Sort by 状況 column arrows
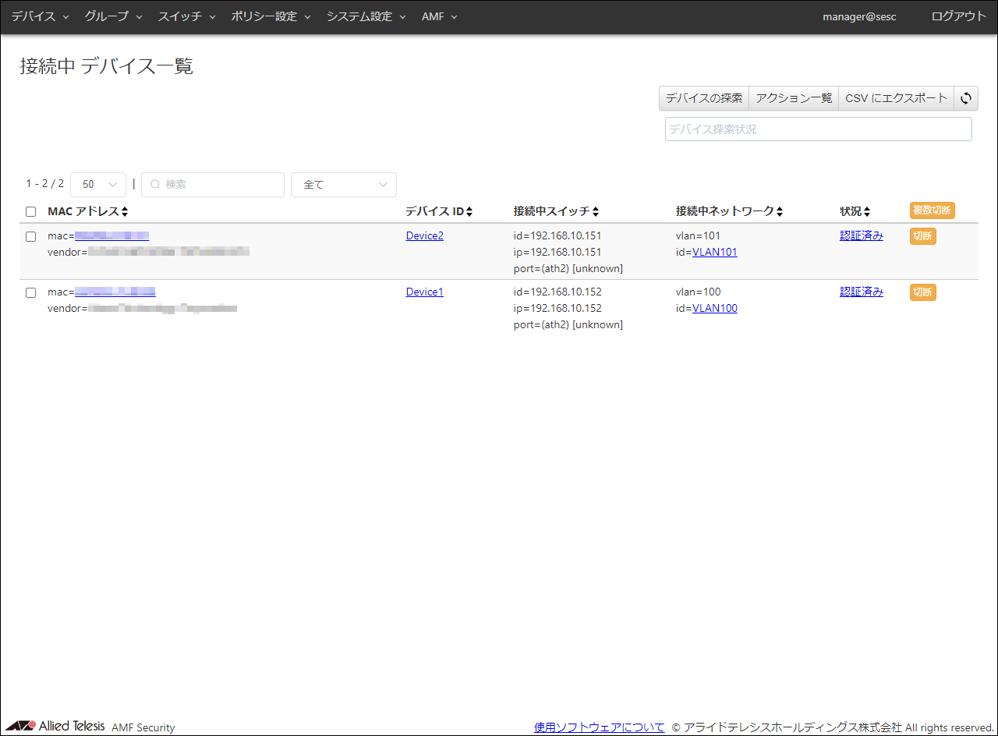 click(x=867, y=212)
